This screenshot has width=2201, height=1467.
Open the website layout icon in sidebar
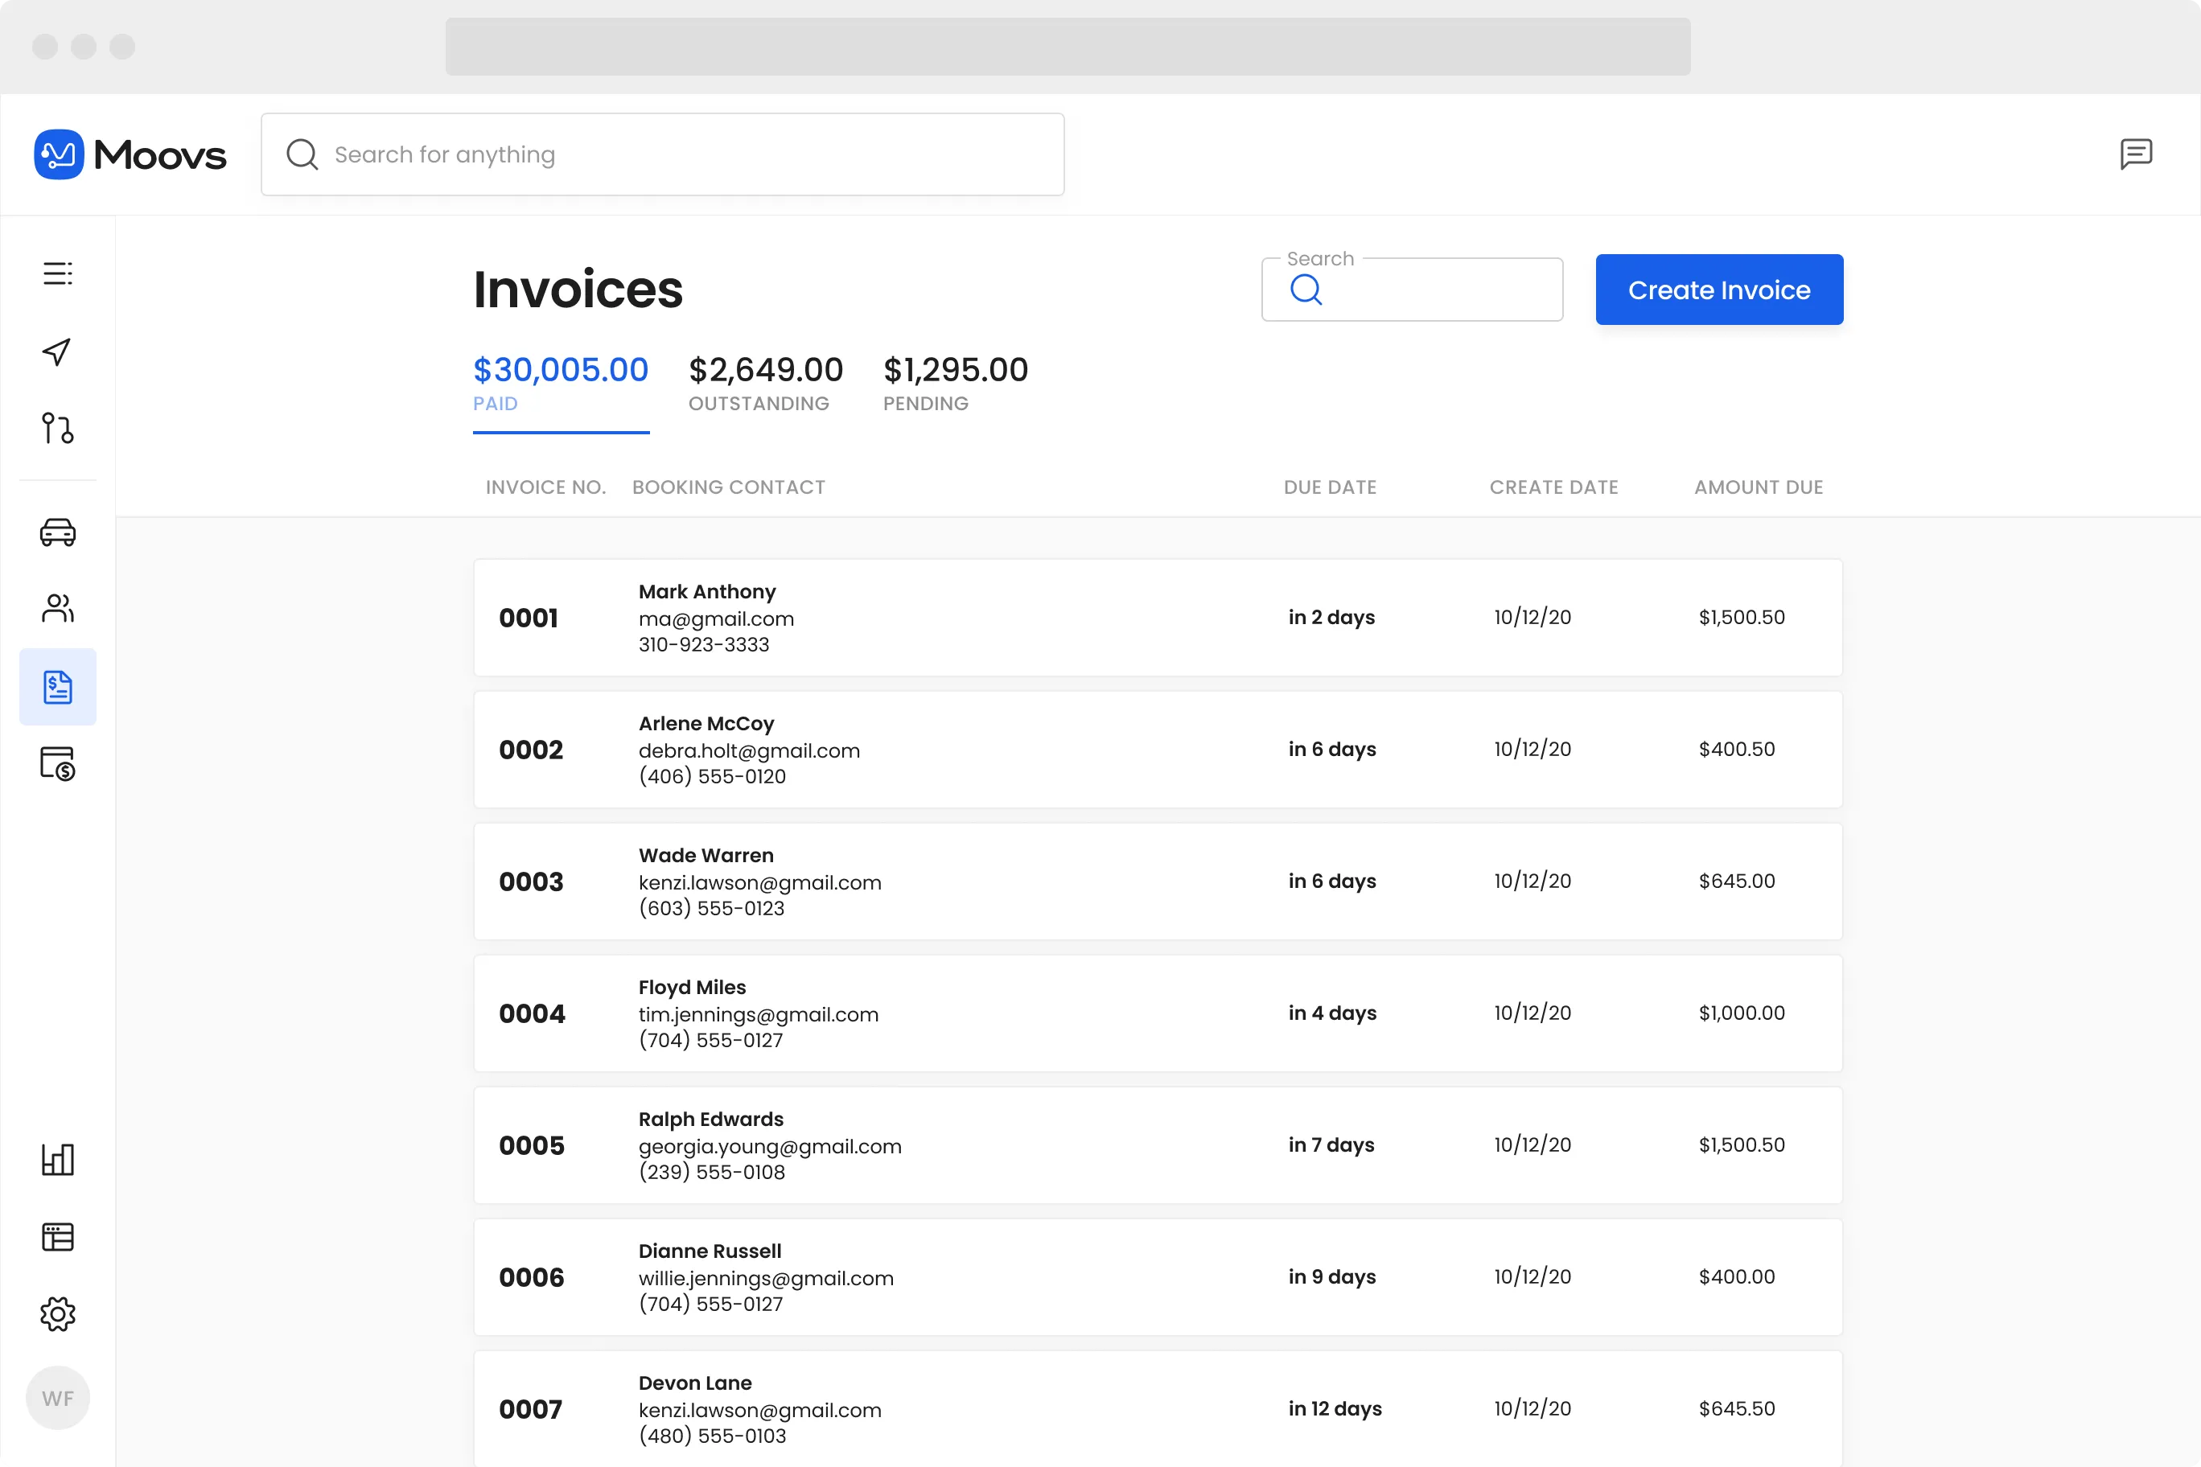[x=58, y=1237]
